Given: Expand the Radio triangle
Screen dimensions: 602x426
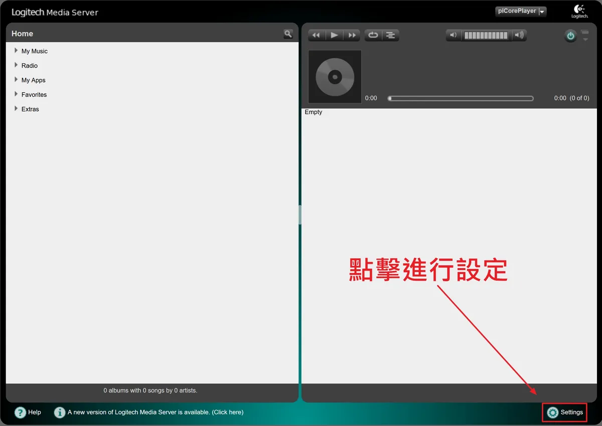Looking at the screenshot, I should pos(16,65).
